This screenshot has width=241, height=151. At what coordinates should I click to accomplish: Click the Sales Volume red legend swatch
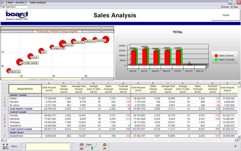click(216, 55)
